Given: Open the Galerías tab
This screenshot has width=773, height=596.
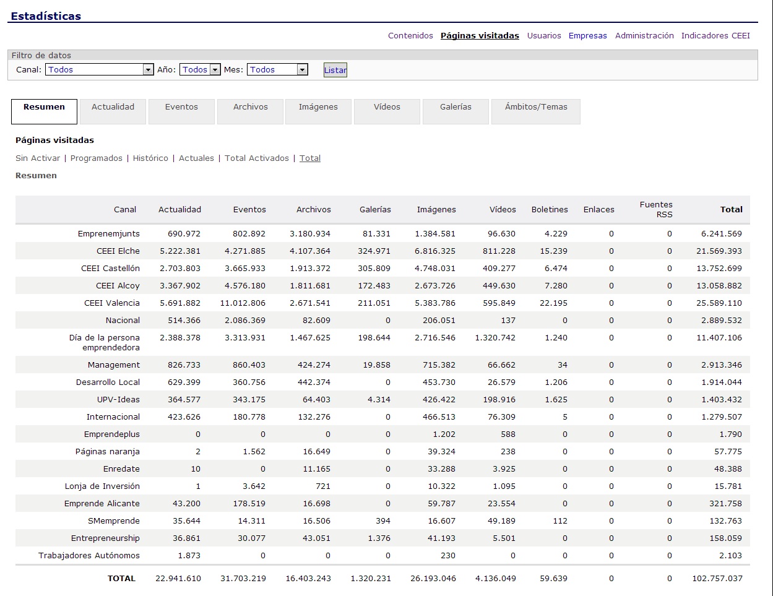Looking at the screenshot, I should (456, 108).
